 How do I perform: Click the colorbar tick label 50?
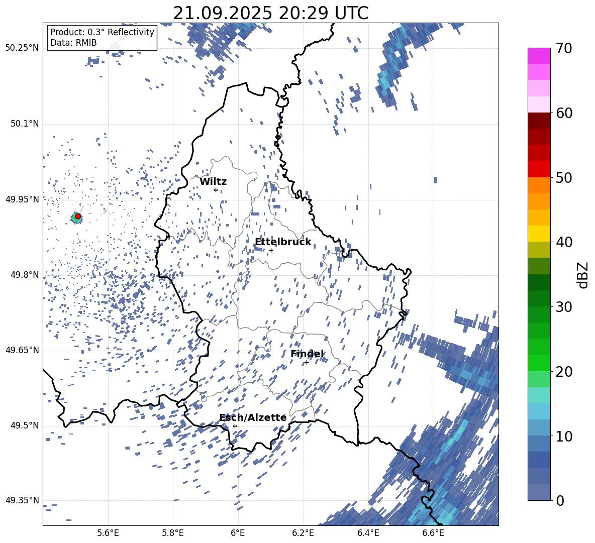tap(563, 178)
